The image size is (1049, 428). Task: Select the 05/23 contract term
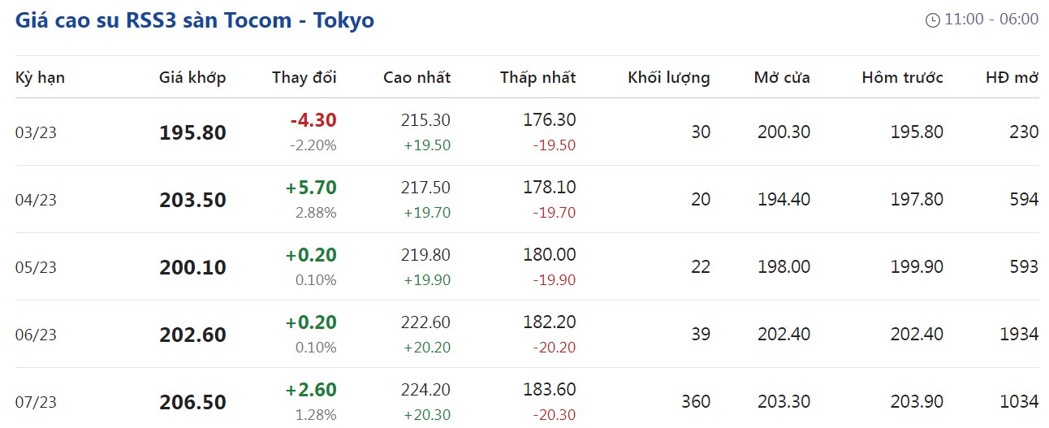[36, 268]
